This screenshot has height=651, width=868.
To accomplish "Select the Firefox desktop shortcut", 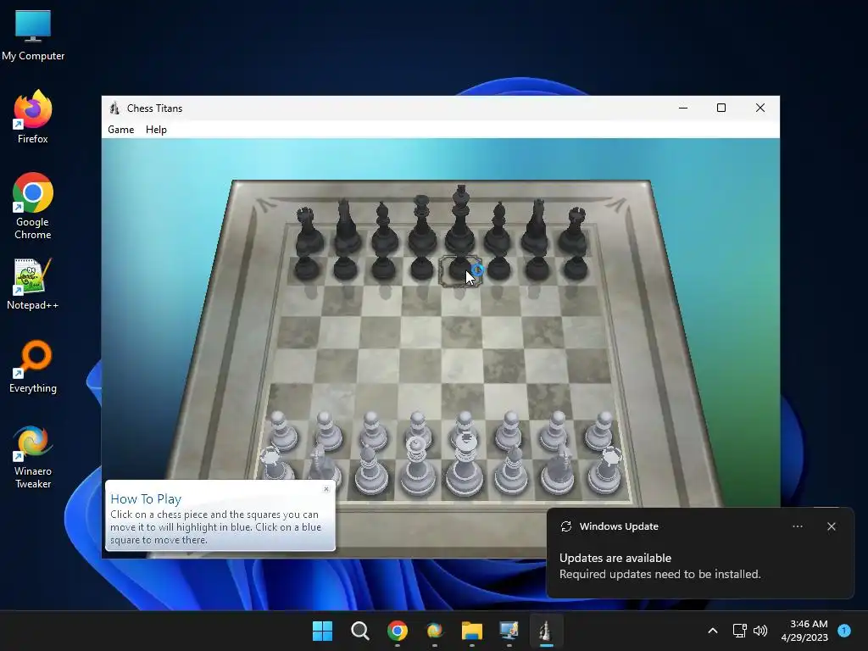I will click(x=33, y=117).
